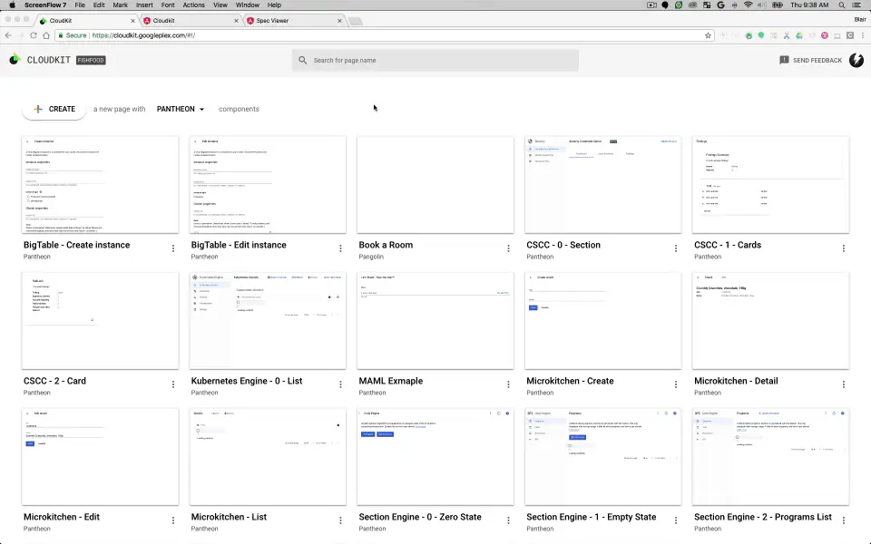Click the title 'MAML Exmaple'
Image resolution: width=871 pixels, height=544 pixels.
390,381
